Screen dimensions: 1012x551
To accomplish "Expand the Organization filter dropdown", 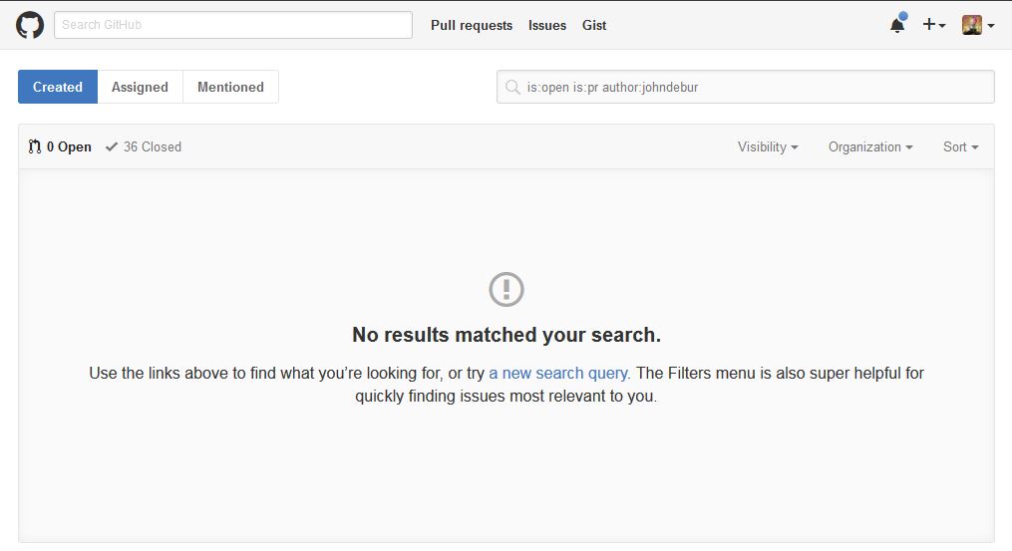I will tap(870, 146).
